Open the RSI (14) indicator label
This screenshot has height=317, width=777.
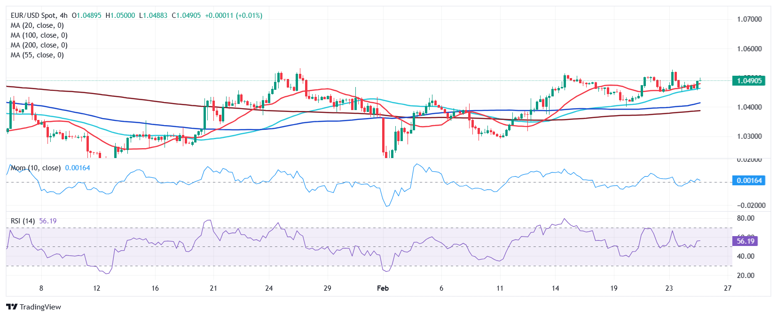coord(23,221)
